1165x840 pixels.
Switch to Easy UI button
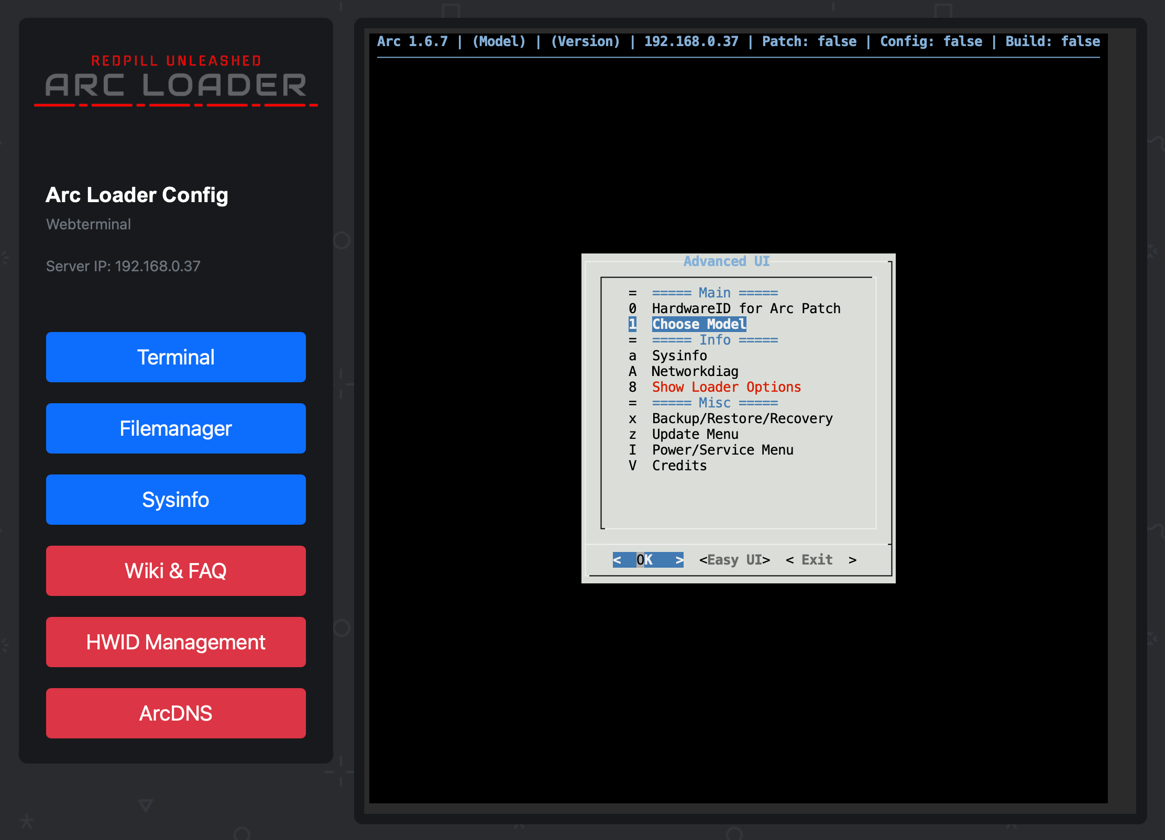[734, 560]
